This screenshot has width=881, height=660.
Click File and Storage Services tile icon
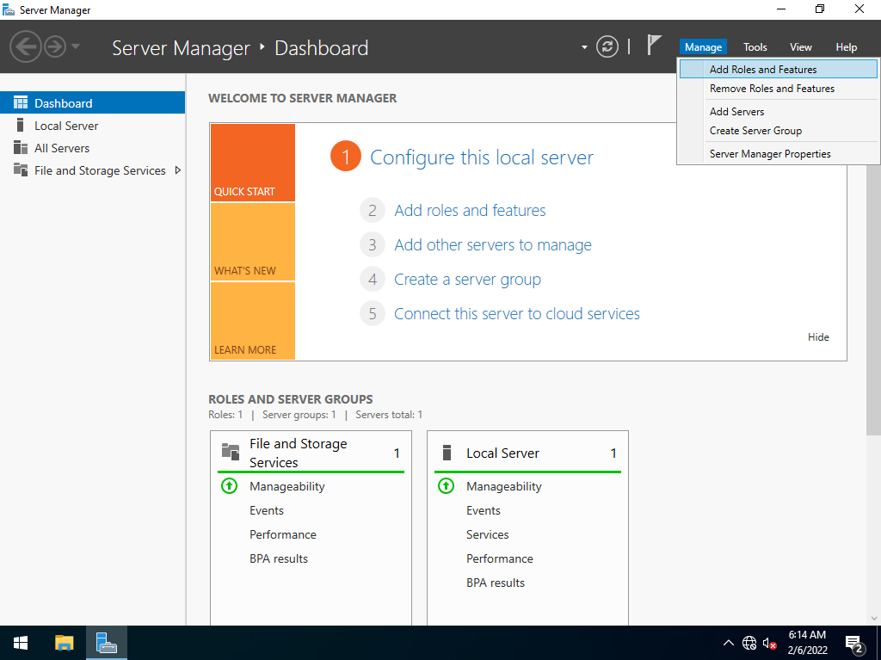click(231, 452)
